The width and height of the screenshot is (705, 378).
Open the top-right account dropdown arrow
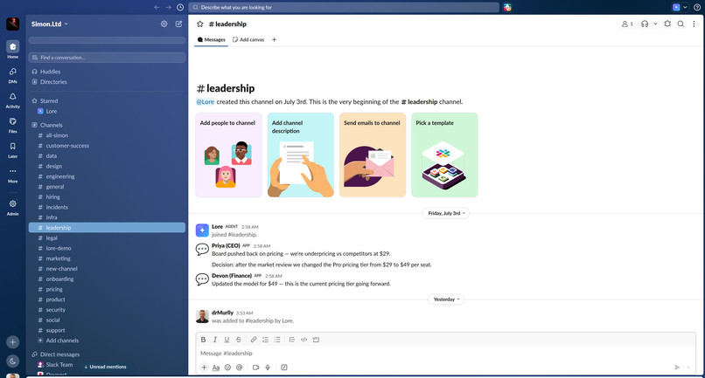[x=685, y=7]
